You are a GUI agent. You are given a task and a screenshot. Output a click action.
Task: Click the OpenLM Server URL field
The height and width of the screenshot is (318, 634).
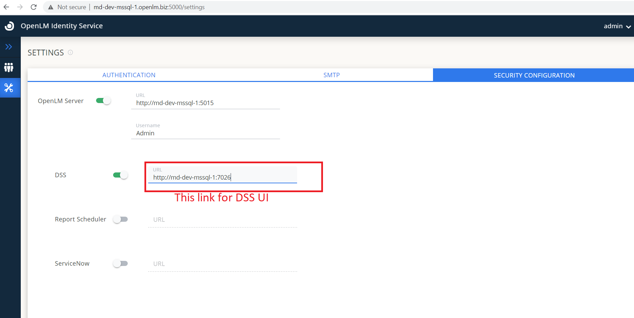click(205, 103)
